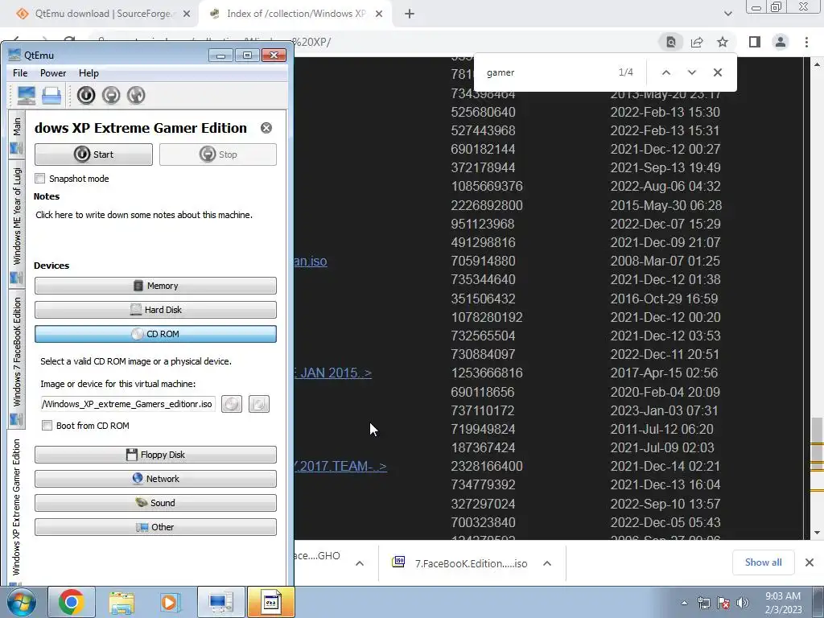Open the QtEmu File menu

tap(20, 73)
